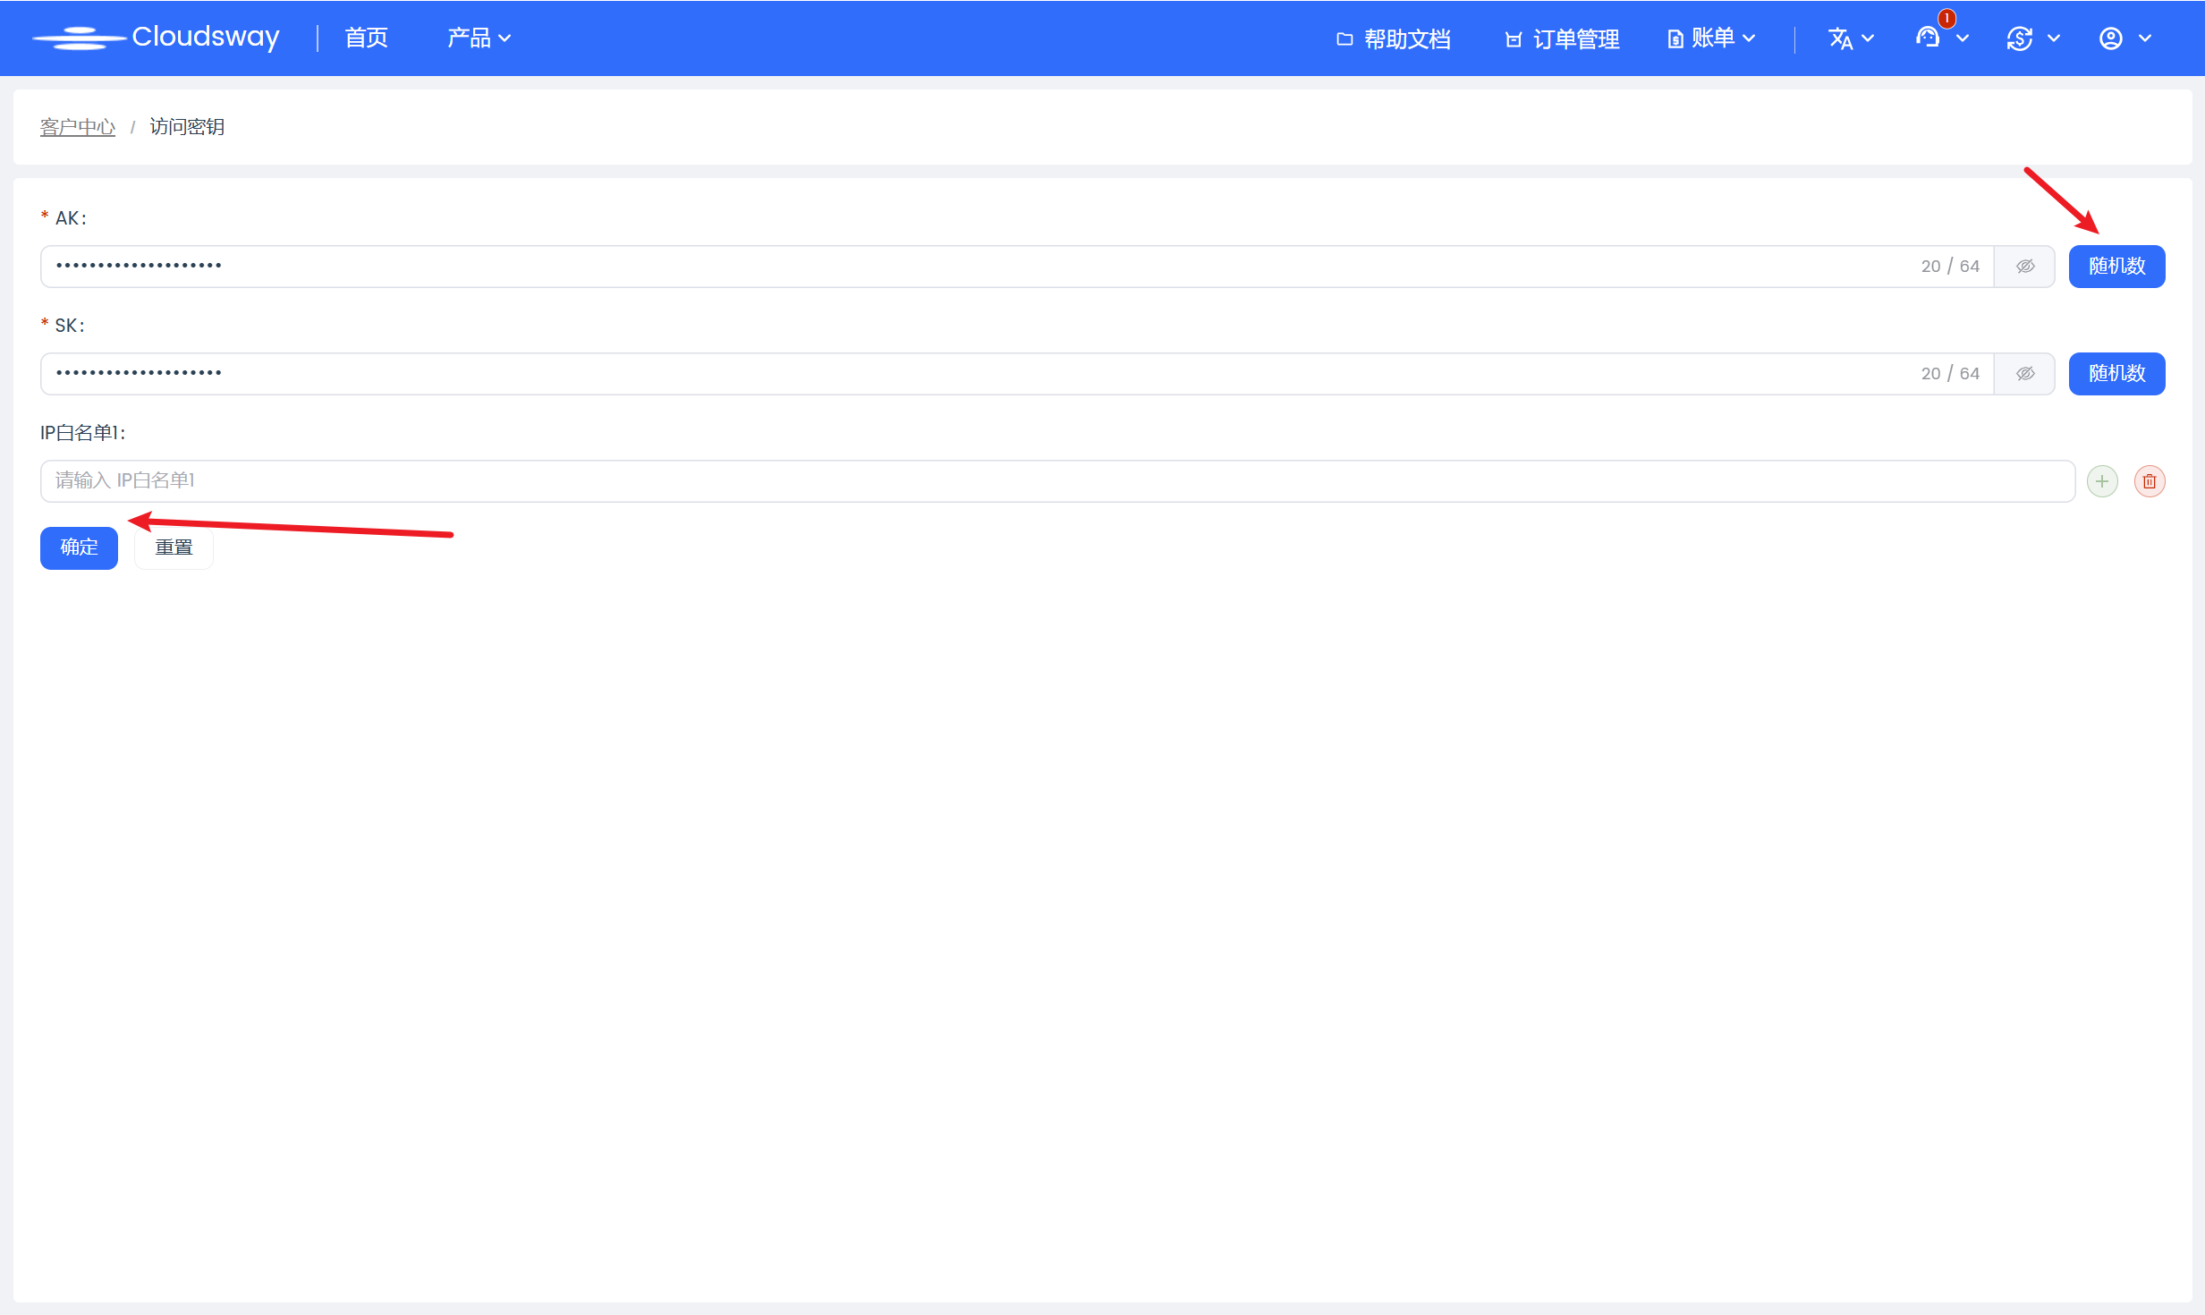Delete the IP whitelist 1 row
The height and width of the screenshot is (1315, 2205).
(2149, 481)
